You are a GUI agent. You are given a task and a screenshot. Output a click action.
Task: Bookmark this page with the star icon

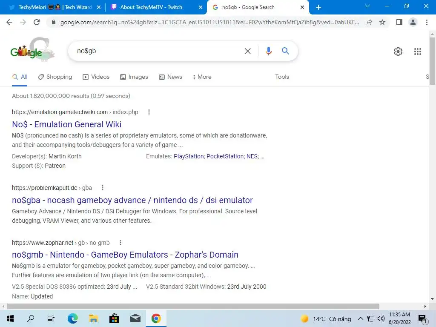[x=382, y=22]
